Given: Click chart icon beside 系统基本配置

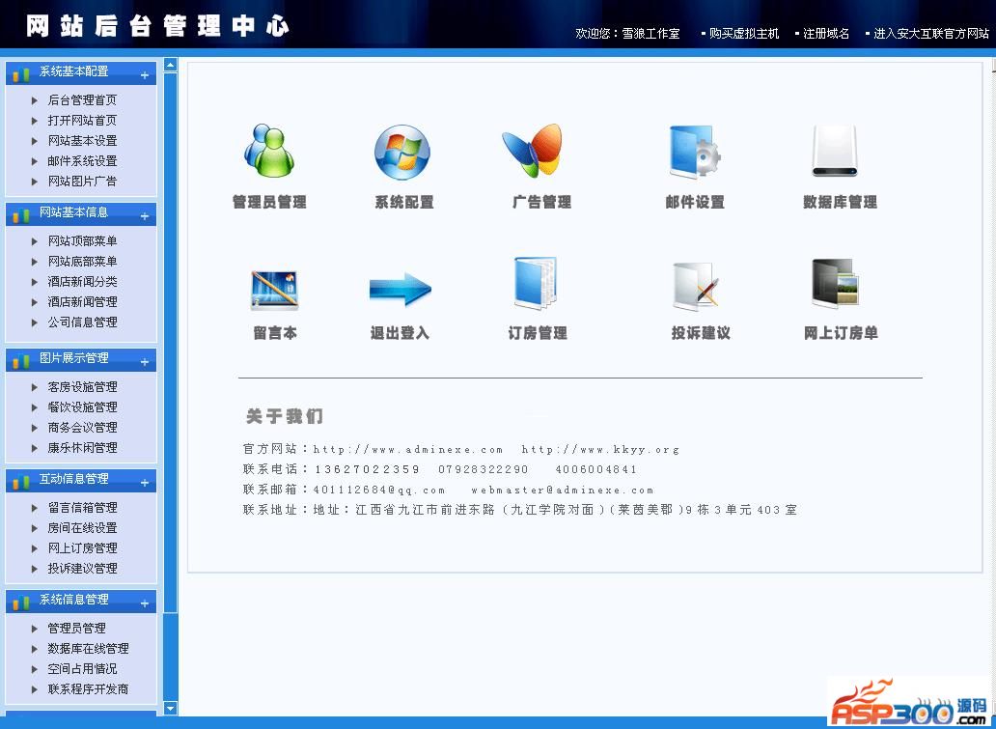Looking at the screenshot, I should (x=21, y=74).
